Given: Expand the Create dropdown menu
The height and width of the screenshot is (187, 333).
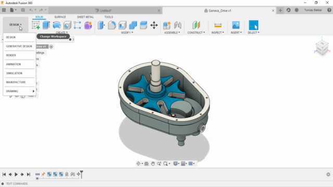Looking at the screenshot, I should pyautogui.click(x=62, y=32).
